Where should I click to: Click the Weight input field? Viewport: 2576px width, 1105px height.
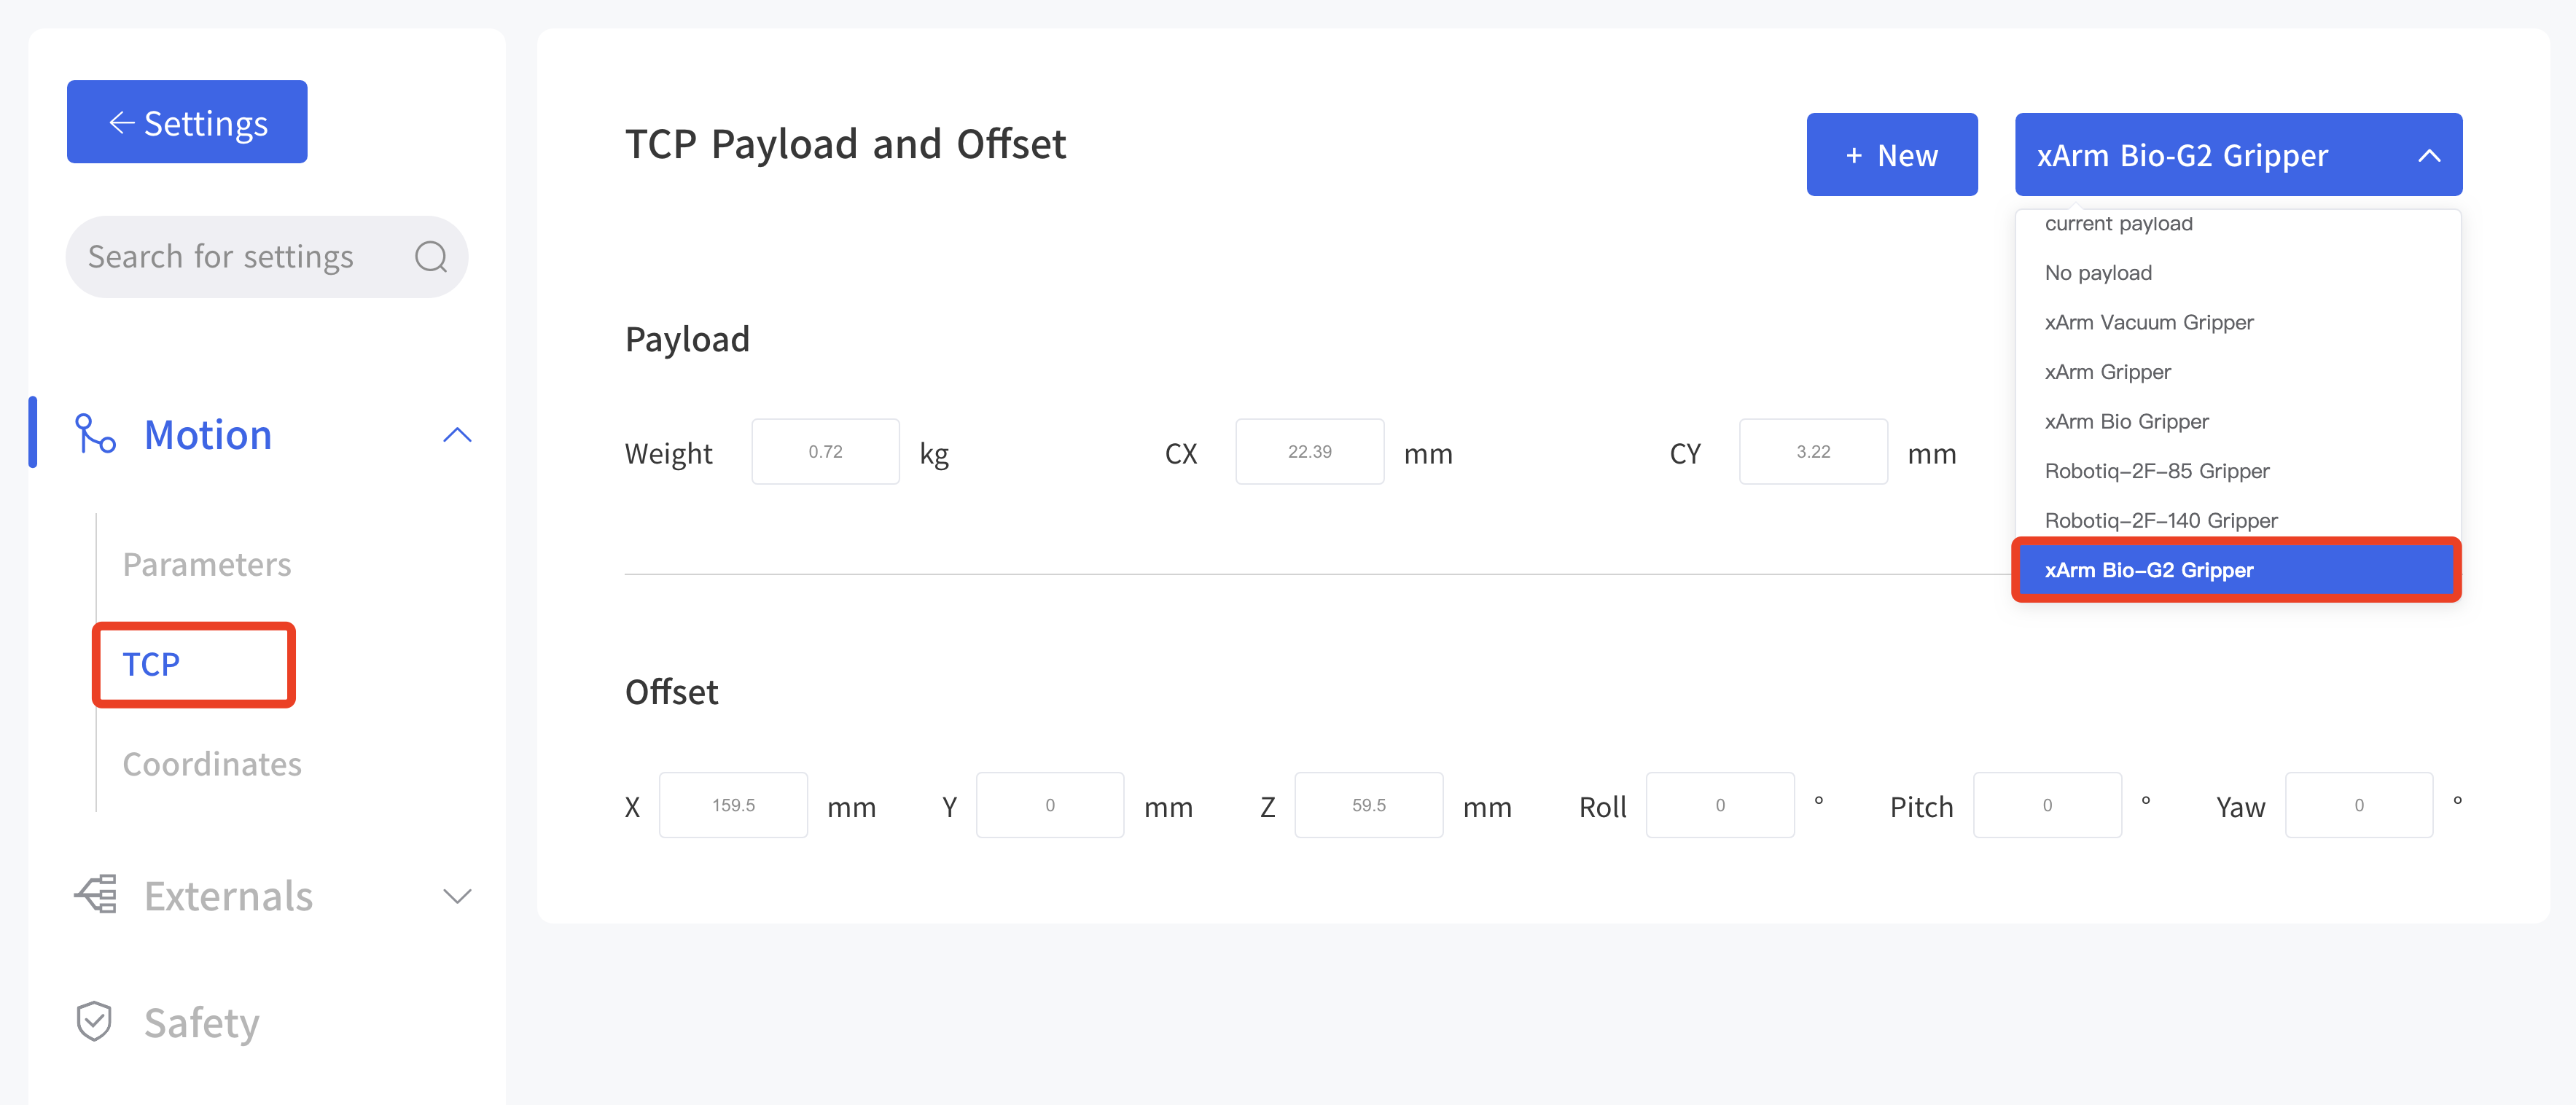click(x=825, y=452)
